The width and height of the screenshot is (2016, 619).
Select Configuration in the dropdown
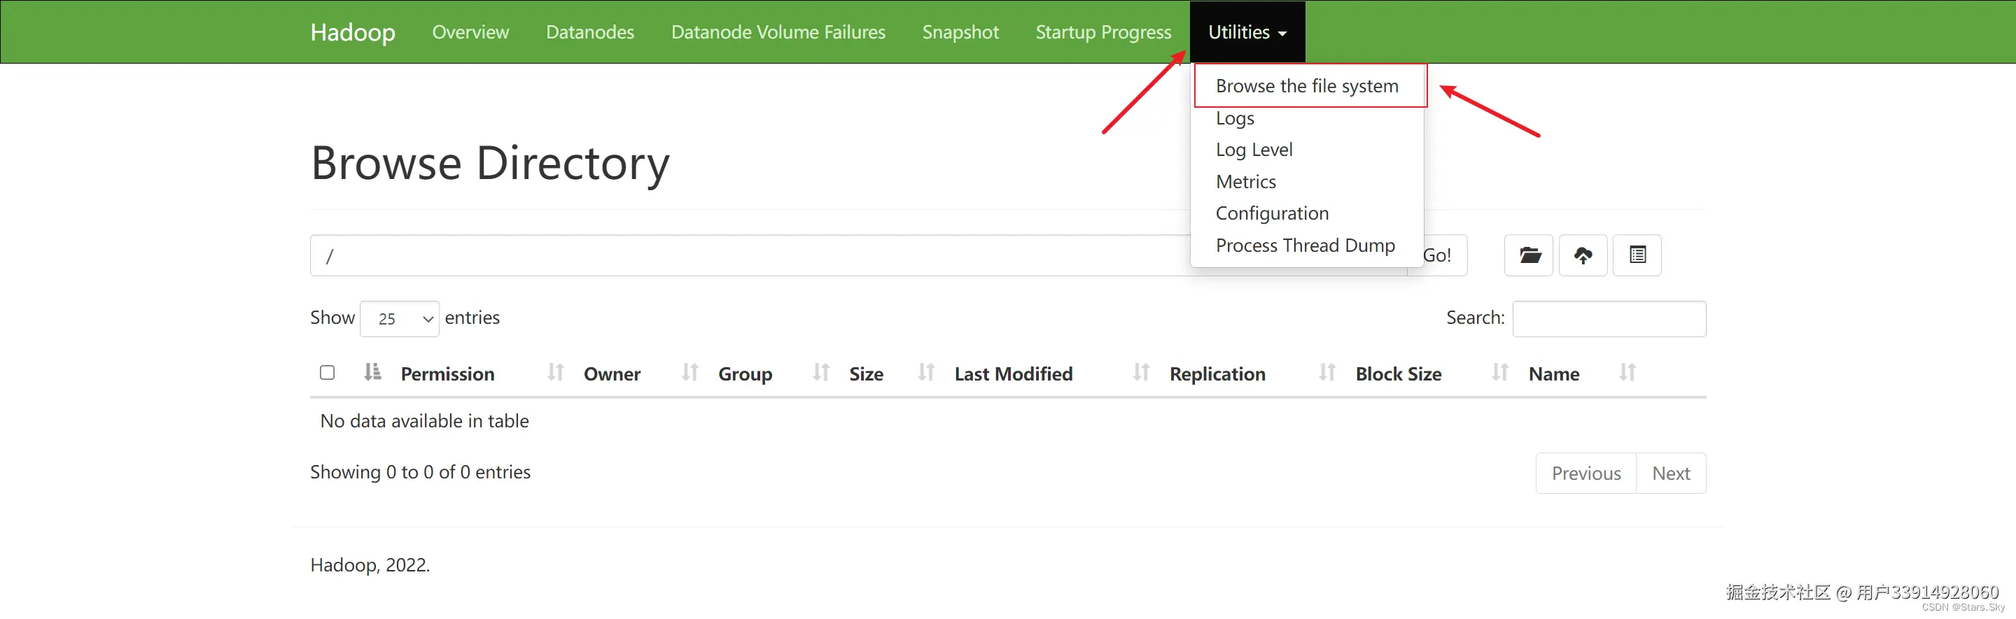(1272, 213)
